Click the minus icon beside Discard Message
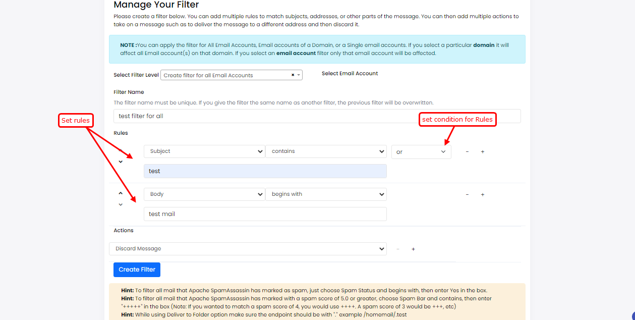The image size is (635, 320). point(398,249)
